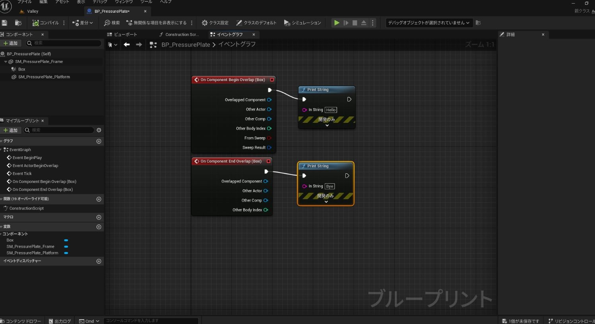Open the ウィンドウ menu
Viewport: 595px width, 324px height.
pyautogui.click(x=124, y=2)
